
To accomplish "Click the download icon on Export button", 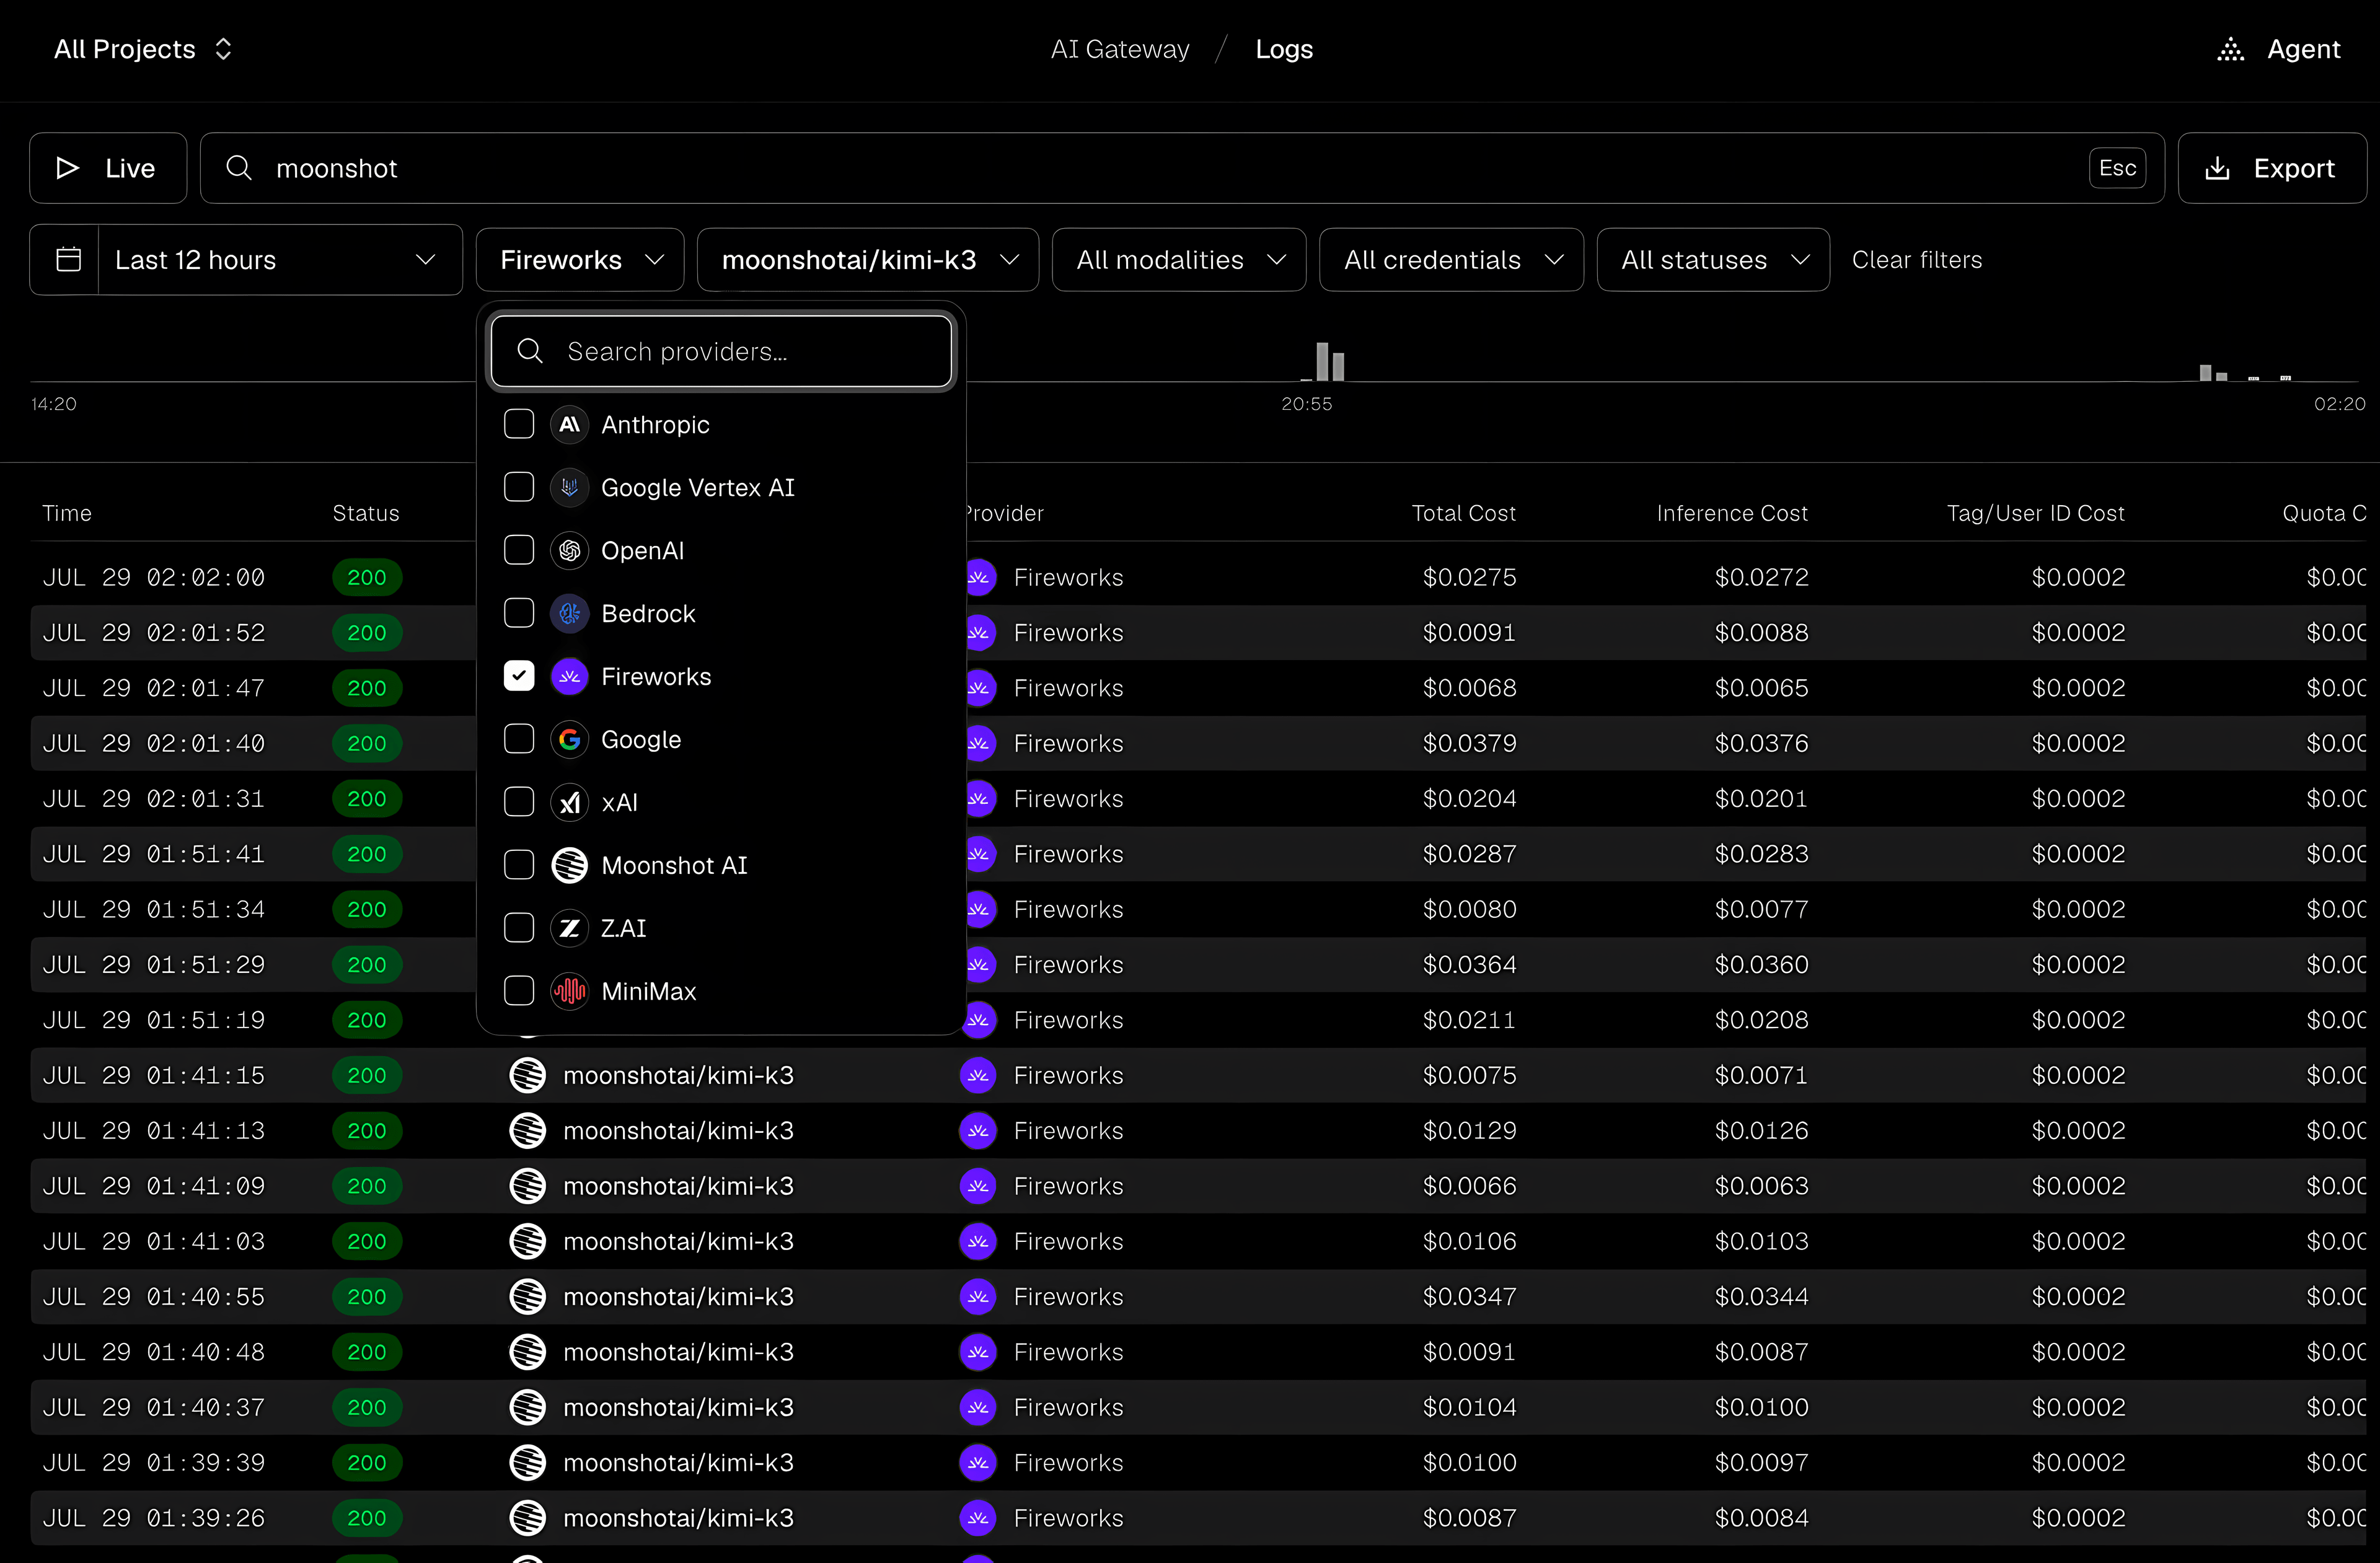I will (x=2217, y=168).
